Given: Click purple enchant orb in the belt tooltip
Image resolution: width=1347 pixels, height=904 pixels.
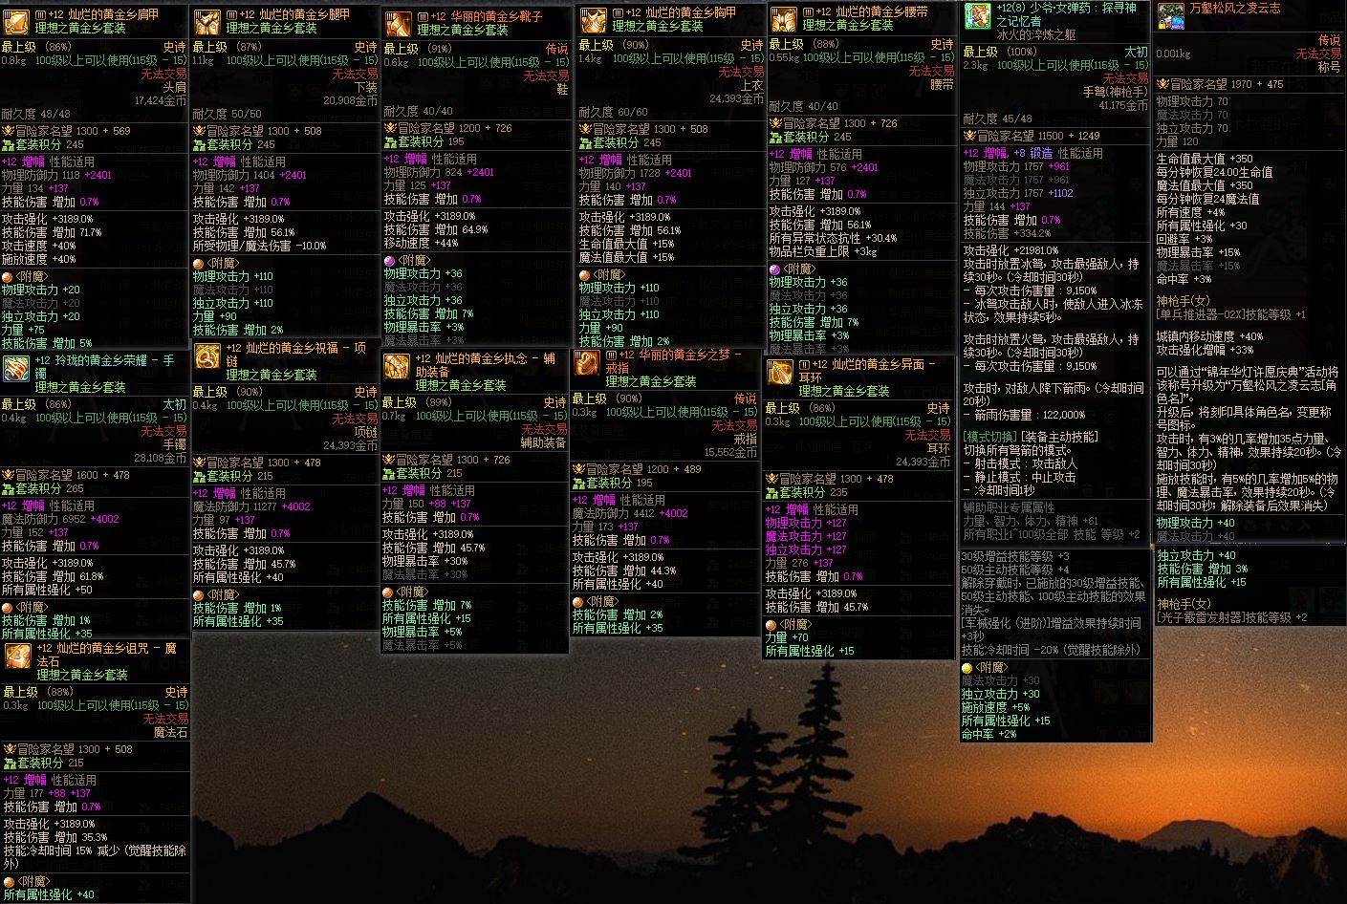Looking at the screenshot, I should click(775, 270).
